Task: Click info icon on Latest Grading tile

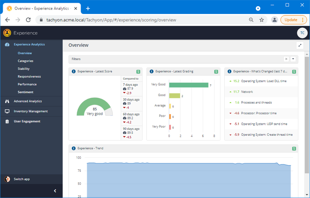Action: [x=152, y=71]
